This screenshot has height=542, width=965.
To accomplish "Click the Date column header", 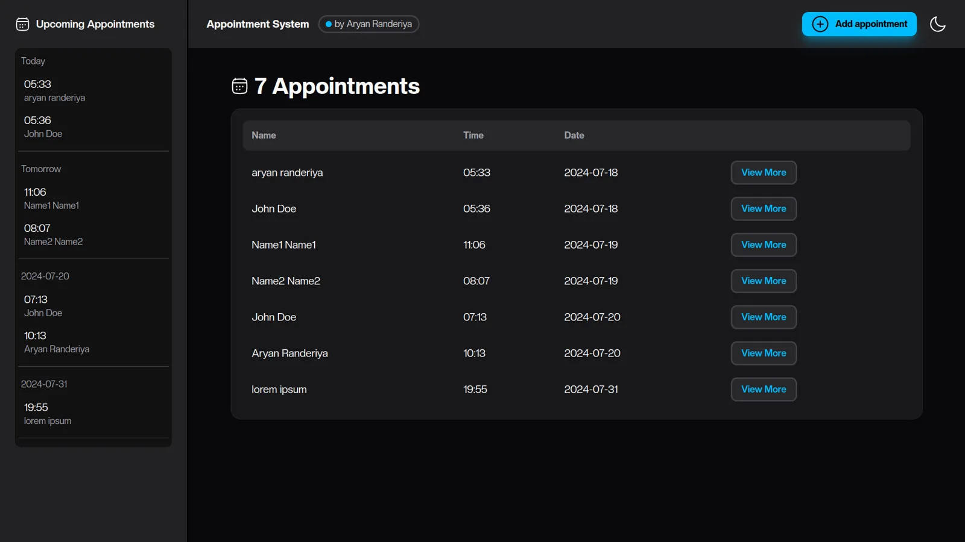I will pos(574,135).
